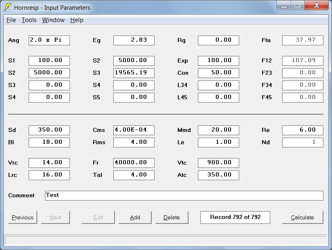This screenshot has width=332, height=250.
Task: Click the greyed-out Next button
Action: tap(55, 217)
